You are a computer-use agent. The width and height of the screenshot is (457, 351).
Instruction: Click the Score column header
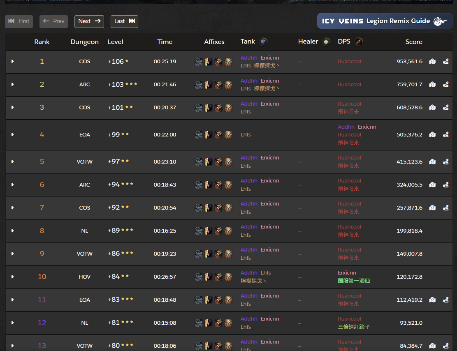point(414,42)
